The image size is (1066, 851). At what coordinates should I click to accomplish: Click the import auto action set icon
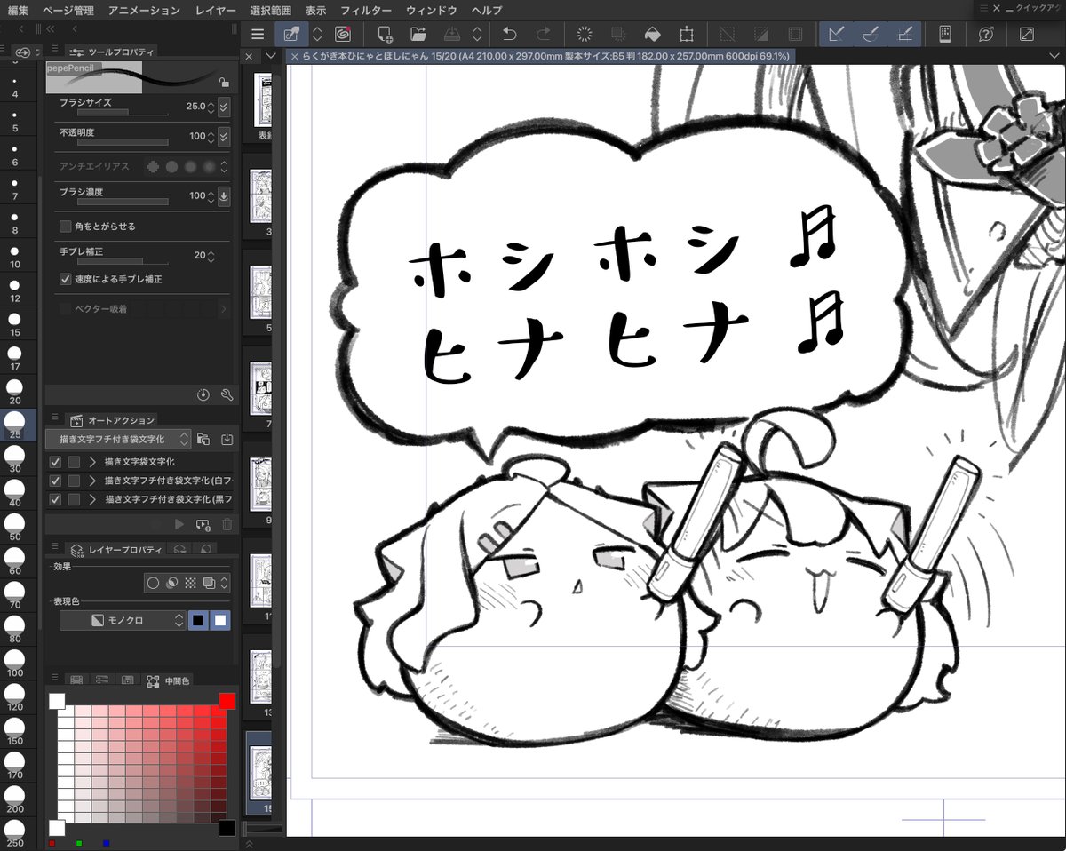(227, 439)
